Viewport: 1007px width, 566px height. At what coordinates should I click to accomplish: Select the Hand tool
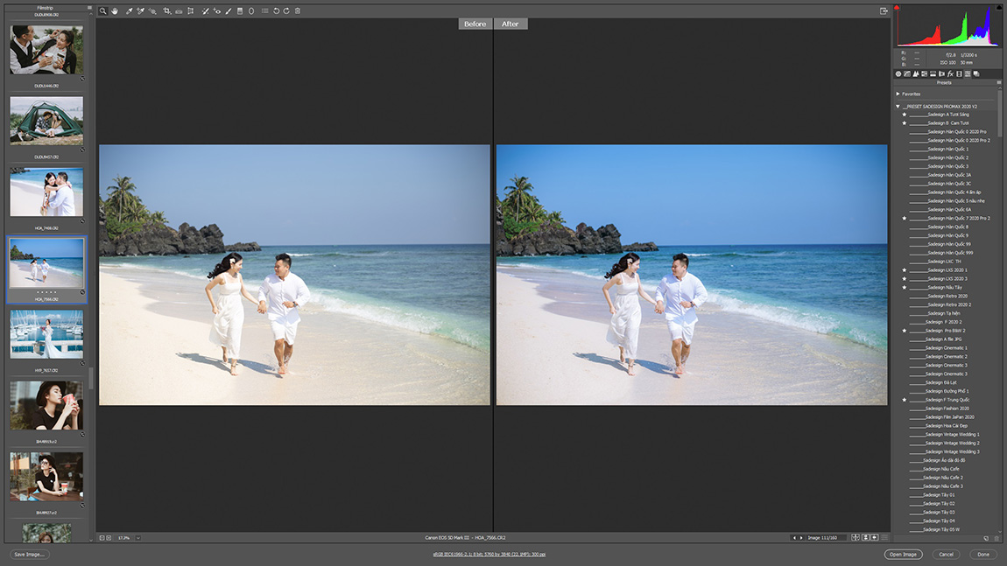coord(115,11)
